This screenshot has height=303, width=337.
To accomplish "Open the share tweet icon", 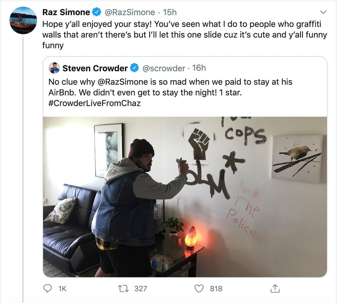I will [x=275, y=289].
